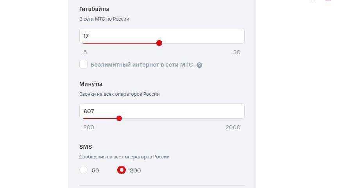
Task: Click the Минуты section heading
Action: (91, 84)
